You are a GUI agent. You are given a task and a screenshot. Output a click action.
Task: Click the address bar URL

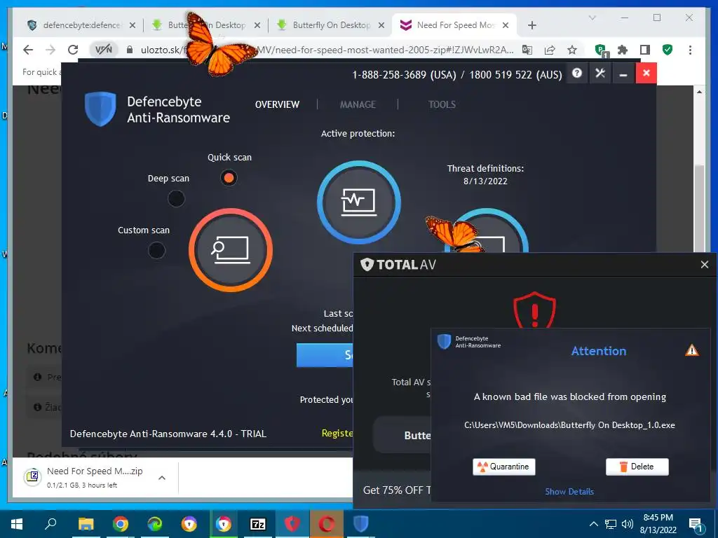[327, 50]
